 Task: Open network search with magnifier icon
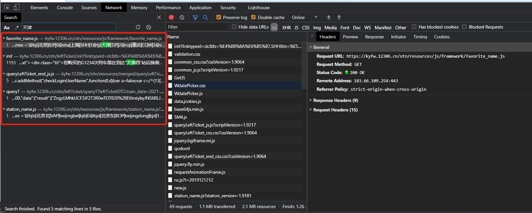tap(206, 17)
